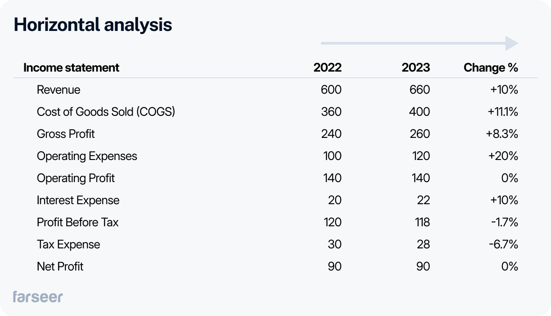Select the Gross Profit row label

(x=65, y=134)
